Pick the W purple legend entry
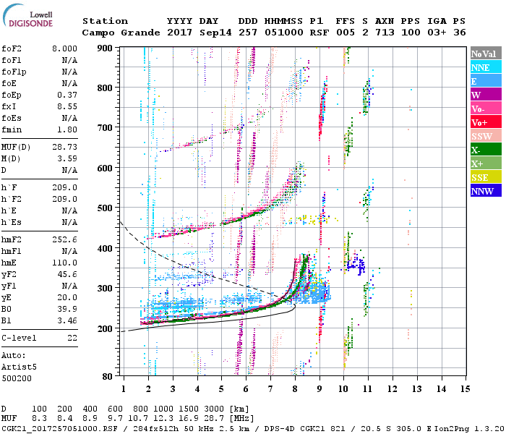 click(486, 95)
